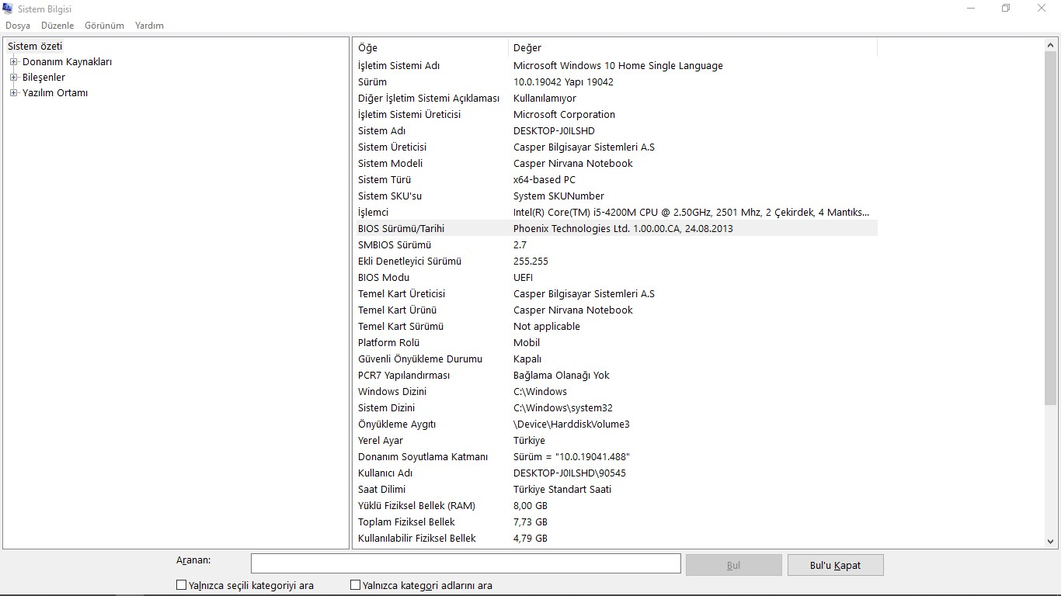
Task: Click the Bul'u Kapat button
Action: click(x=835, y=565)
